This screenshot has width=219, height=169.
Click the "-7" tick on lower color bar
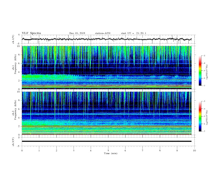coord(204,131)
